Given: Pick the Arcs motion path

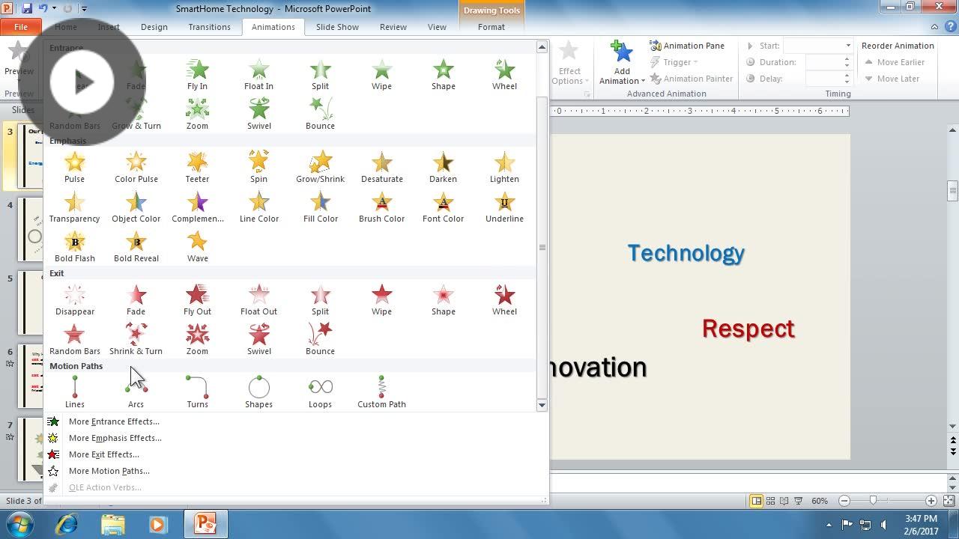Looking at the screenshot, I should tap(136, 390).
